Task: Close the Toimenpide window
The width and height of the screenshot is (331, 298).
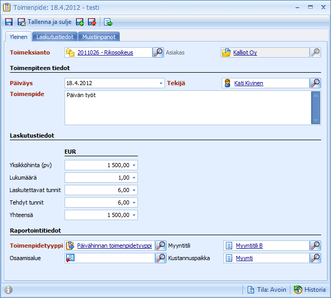Action: pyautogui.click(x=323, y=7)
